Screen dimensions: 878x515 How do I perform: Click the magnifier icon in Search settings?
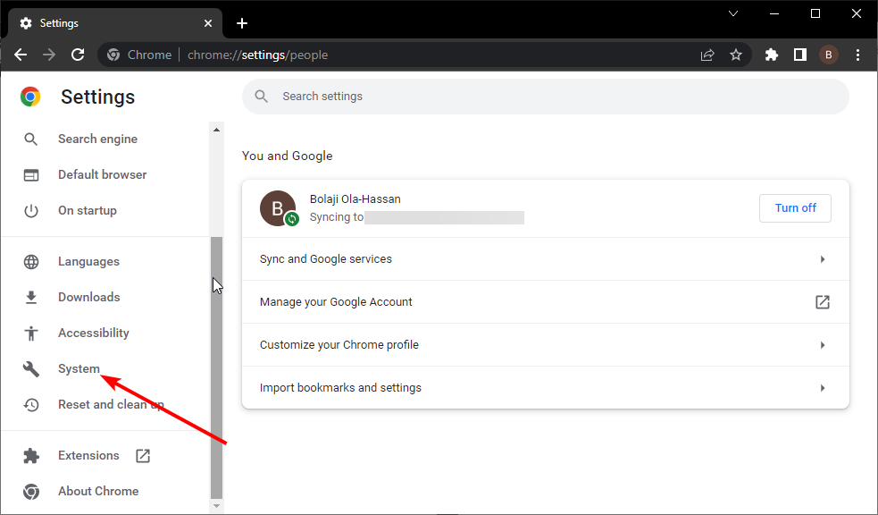(x=261, y=97)
